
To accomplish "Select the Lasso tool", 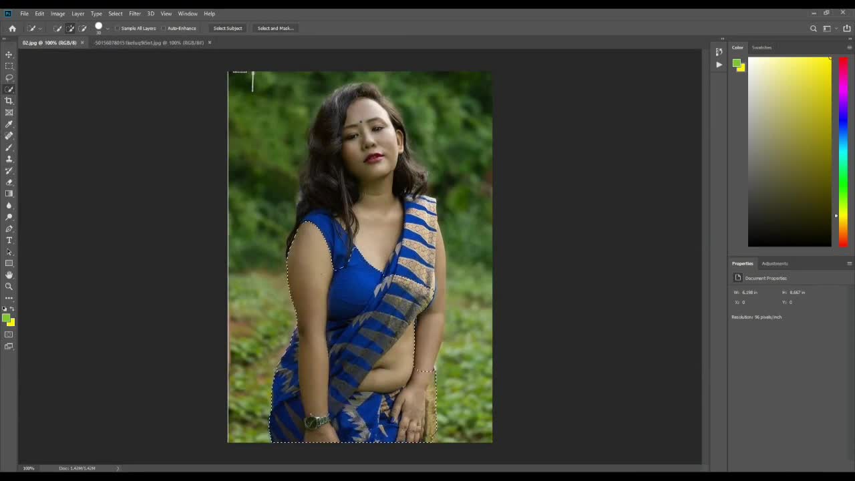I will pyautogui.click(x=9, y=77).
